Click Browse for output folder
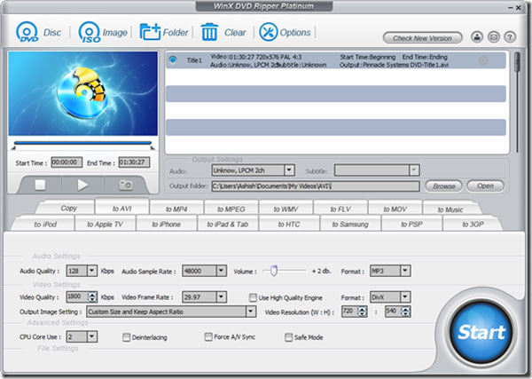Image resolution: width=532 pixels, height=379 pixels. tap(444, 186)
